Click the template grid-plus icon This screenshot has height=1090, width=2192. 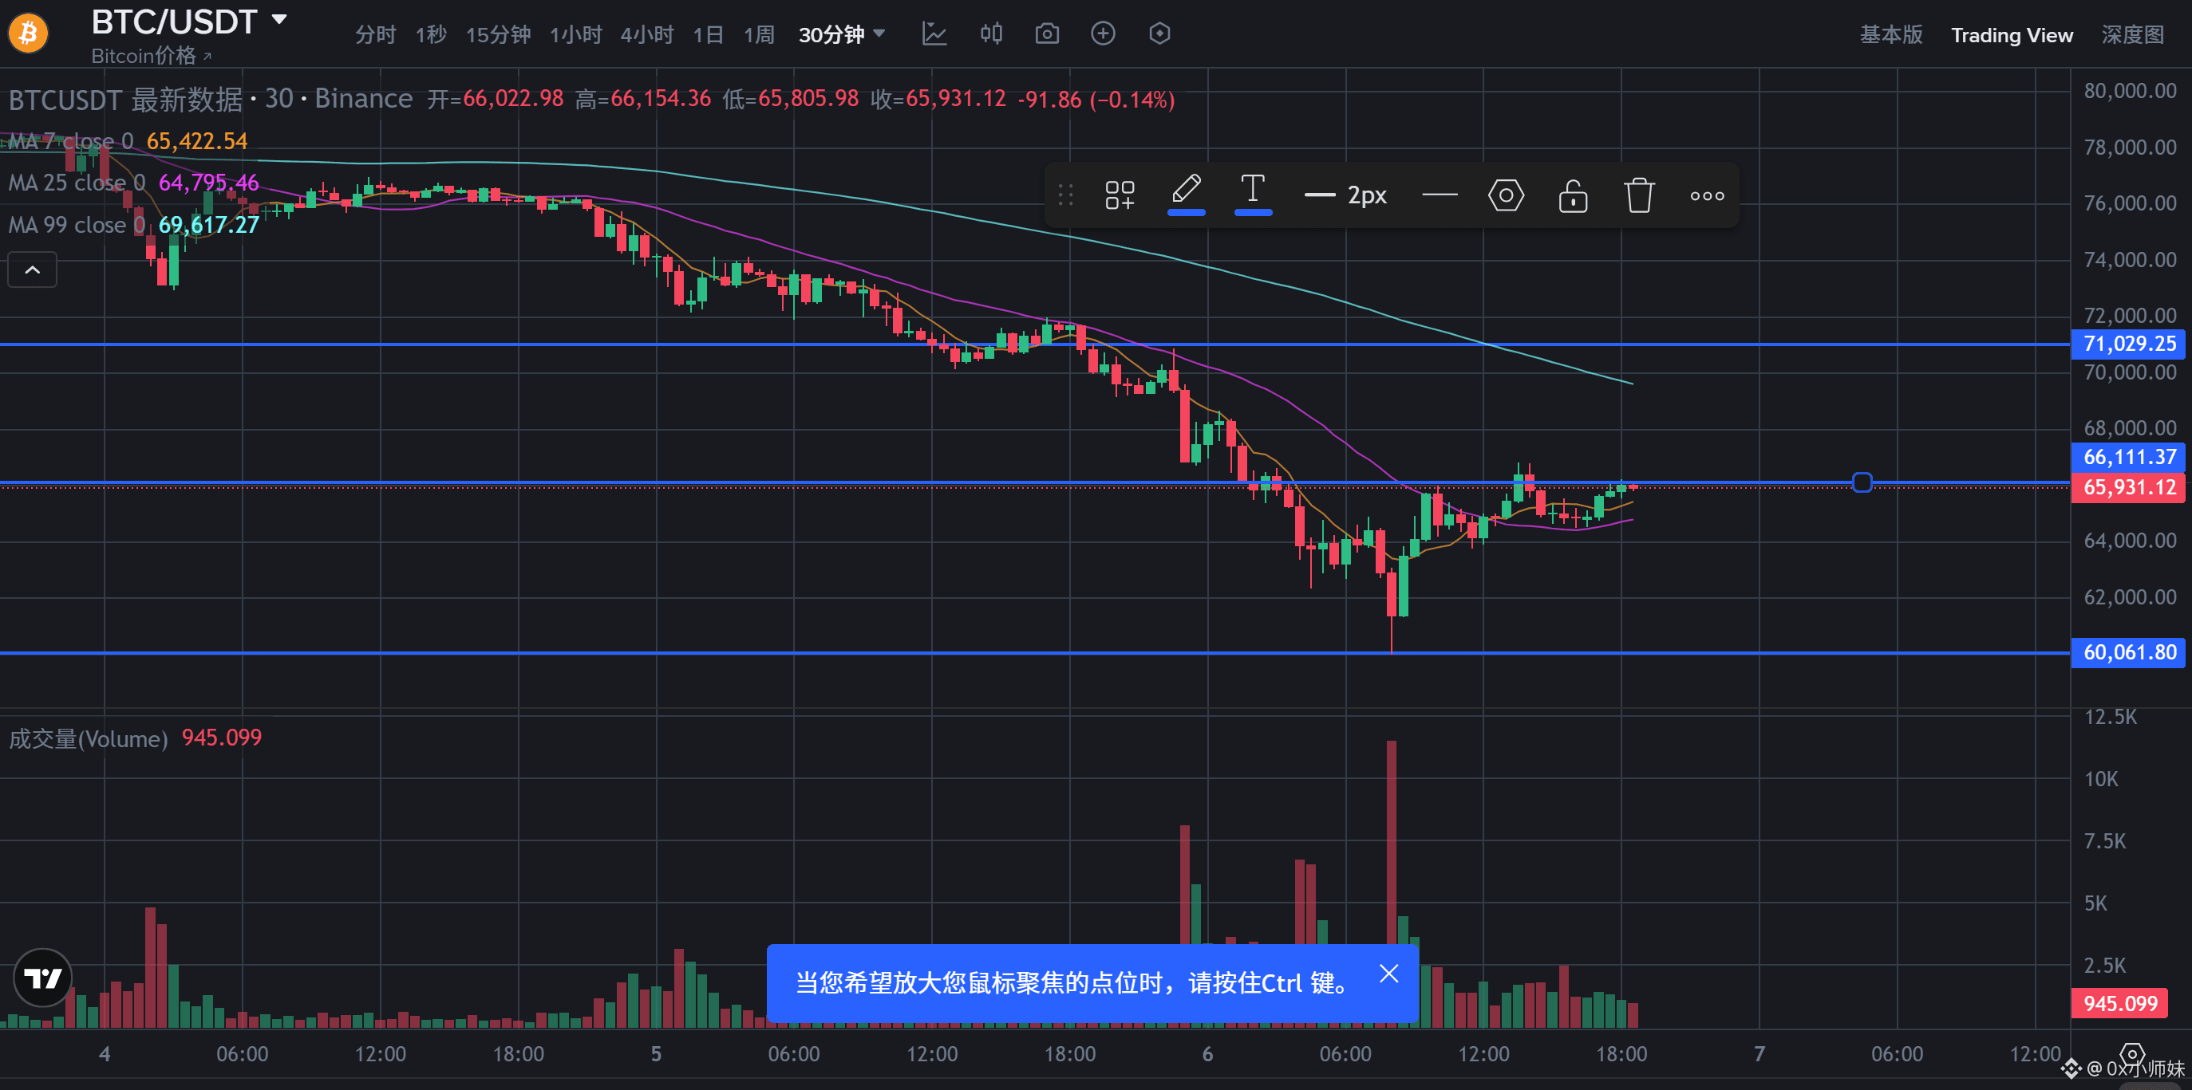[1120, 195]
